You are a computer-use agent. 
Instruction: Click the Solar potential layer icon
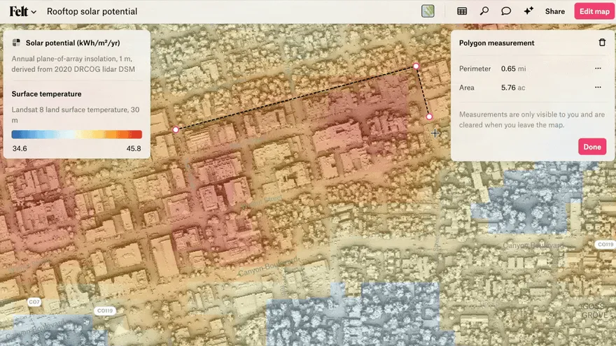(16, 43)
